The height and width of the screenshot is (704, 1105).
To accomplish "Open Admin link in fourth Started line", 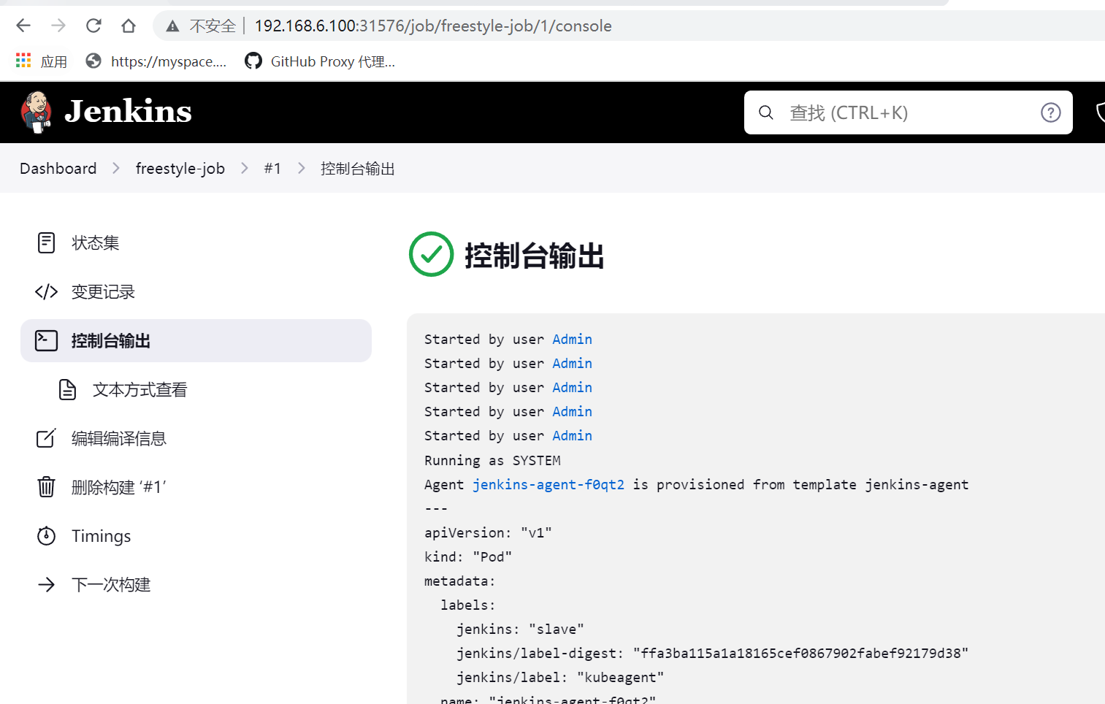I will tap(572, 411).
